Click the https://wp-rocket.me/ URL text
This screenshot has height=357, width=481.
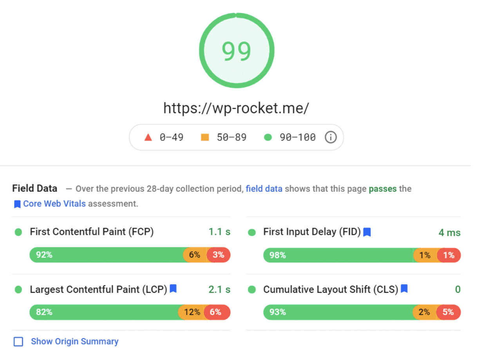click(x=236, y=108)
